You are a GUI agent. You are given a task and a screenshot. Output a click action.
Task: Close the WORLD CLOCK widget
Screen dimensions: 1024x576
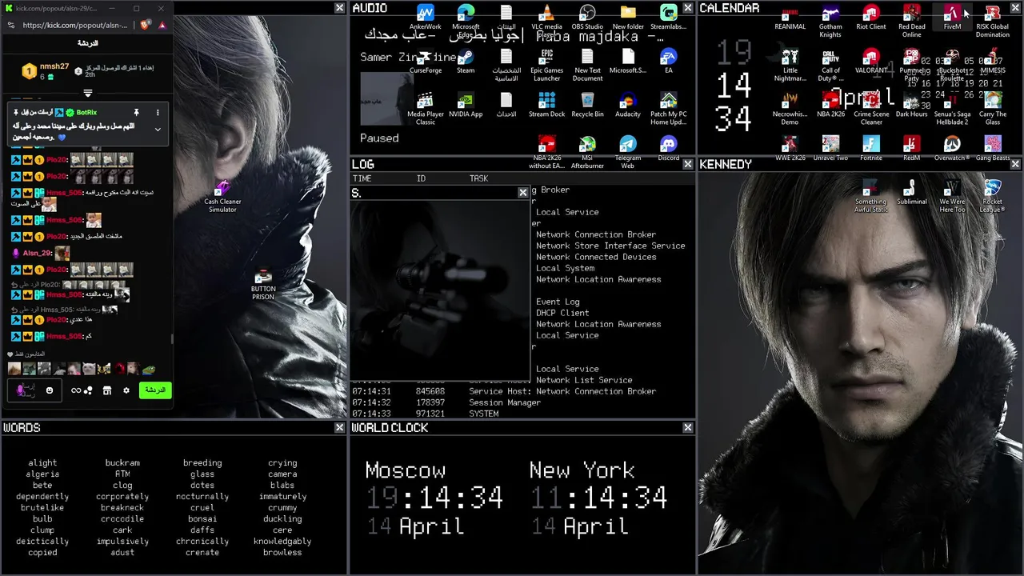[688, 428]
